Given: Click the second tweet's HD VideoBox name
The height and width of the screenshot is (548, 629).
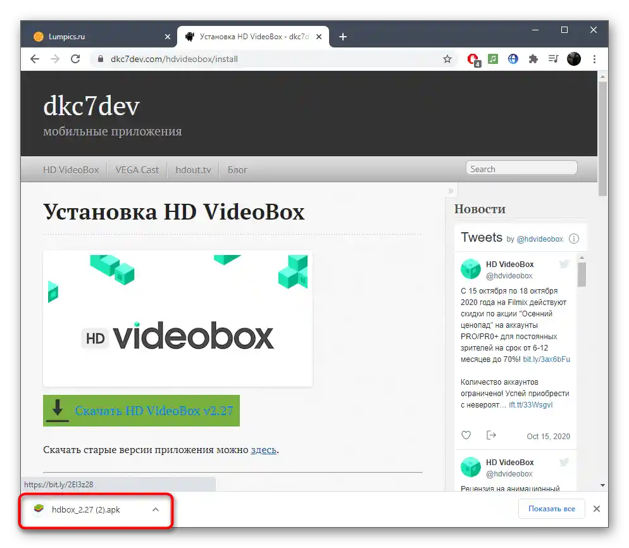Looking at the screenshot, I should tap(510, 463).
